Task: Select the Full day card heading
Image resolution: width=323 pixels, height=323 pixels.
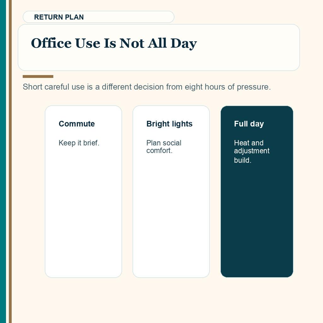Action: (249, 124)
